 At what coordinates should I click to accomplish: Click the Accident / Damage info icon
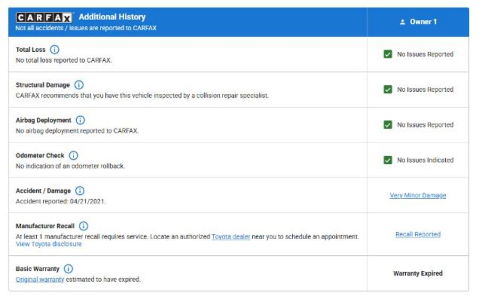(80, 191)
